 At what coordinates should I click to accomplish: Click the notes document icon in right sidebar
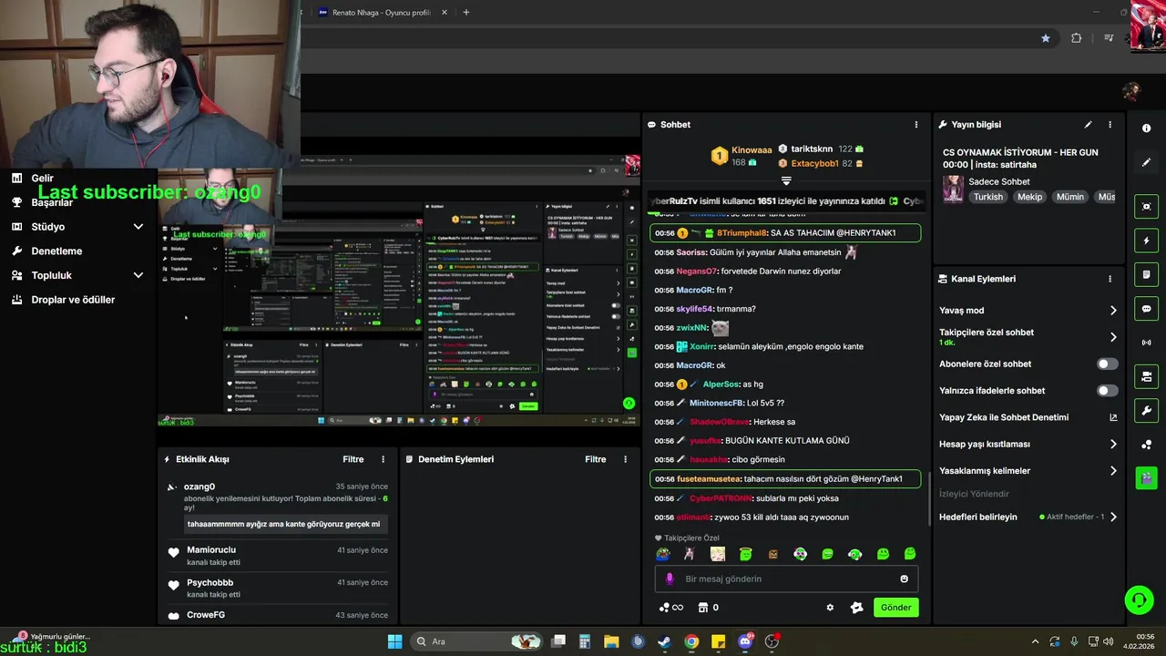(x=1146, y=274)
